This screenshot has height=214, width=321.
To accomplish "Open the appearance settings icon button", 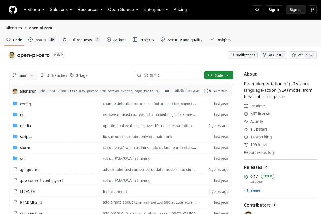I will coord(312,10).
